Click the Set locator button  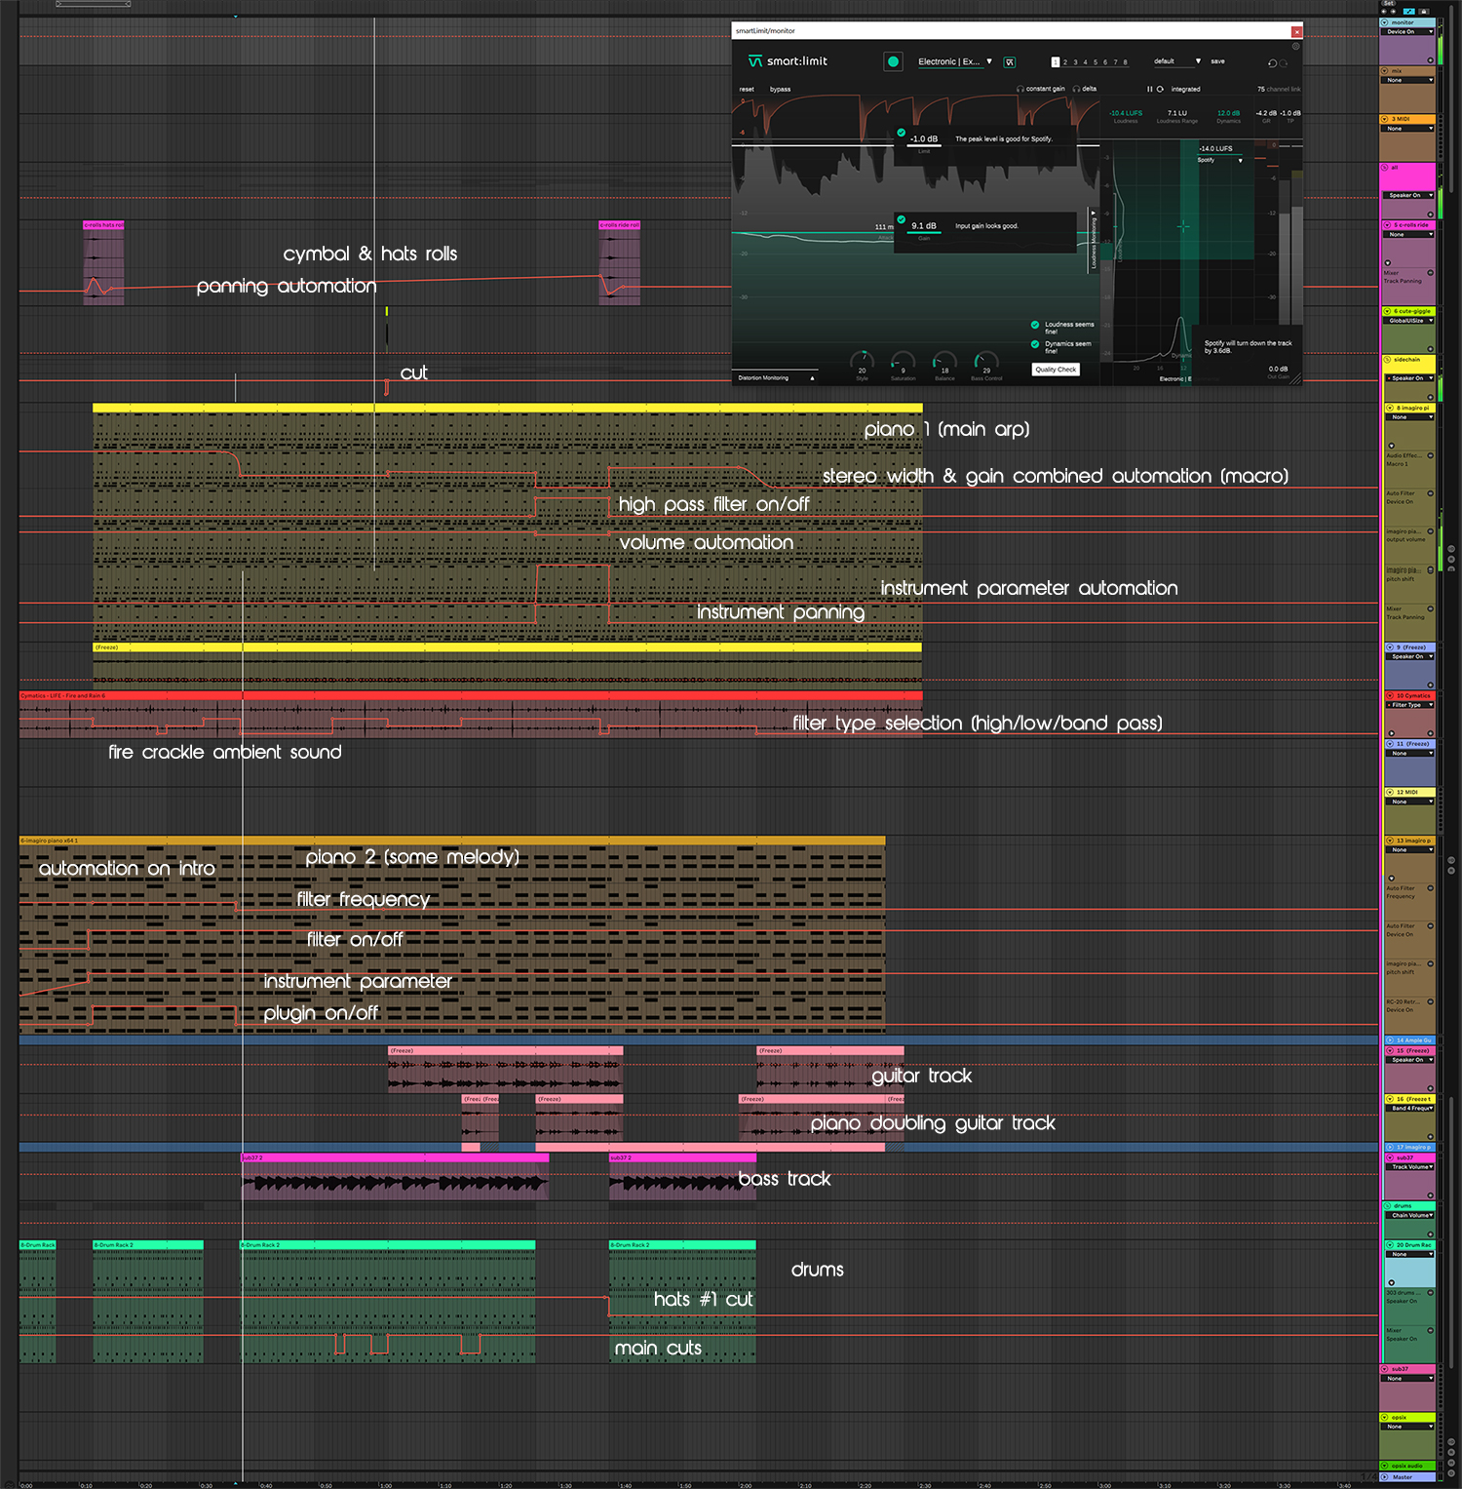1389,3
